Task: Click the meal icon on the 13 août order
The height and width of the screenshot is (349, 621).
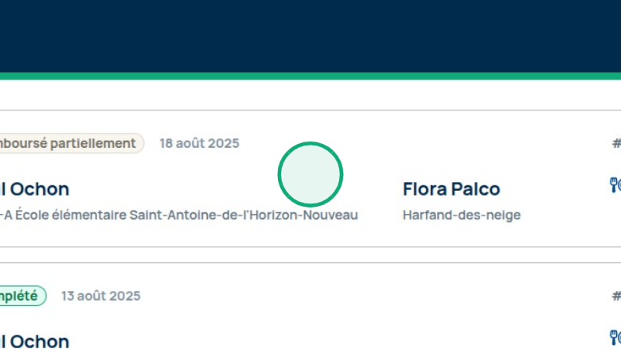Action: coord(615,337)
